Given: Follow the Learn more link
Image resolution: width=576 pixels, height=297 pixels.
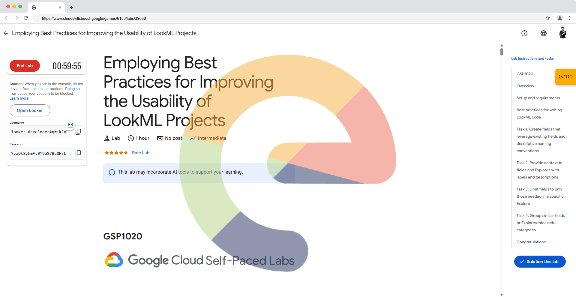Looking at the screenshot, I should 19,98.
